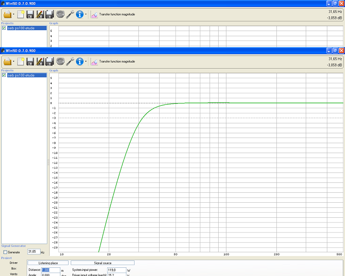
Task: Click the 31,65 Hz readout in front window
Action: pyautogui.click(x=336, y=59)
